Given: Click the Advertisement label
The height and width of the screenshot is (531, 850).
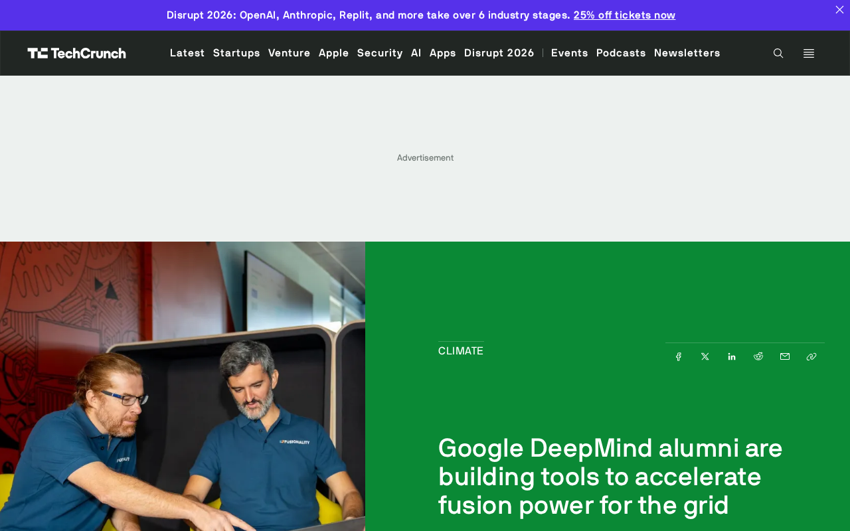Looking at the screenshot, I should coord(425,158).
